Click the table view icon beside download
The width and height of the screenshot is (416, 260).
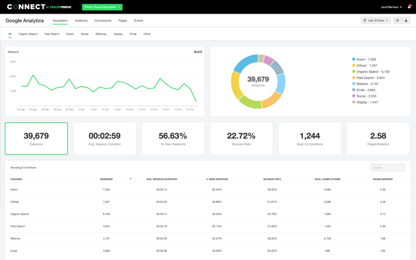[x=397, y=20]
